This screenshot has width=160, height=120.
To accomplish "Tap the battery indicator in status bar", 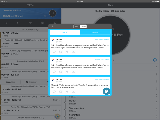I will 158,1.
